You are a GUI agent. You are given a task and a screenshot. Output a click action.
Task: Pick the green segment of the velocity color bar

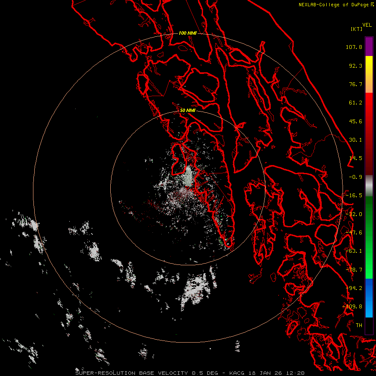tap(369, 237)
